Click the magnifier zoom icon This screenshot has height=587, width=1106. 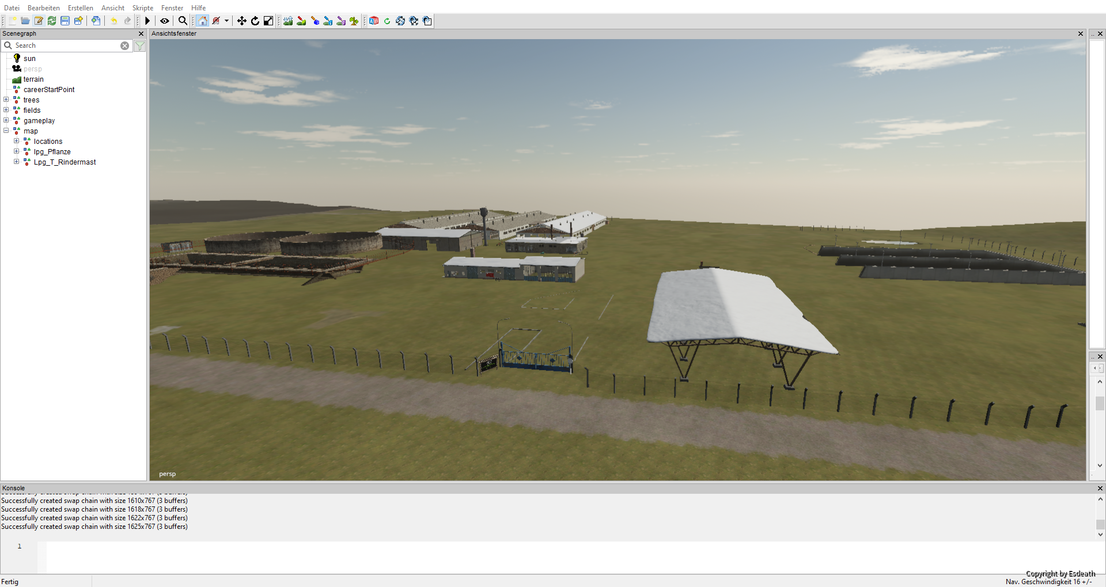183,21
